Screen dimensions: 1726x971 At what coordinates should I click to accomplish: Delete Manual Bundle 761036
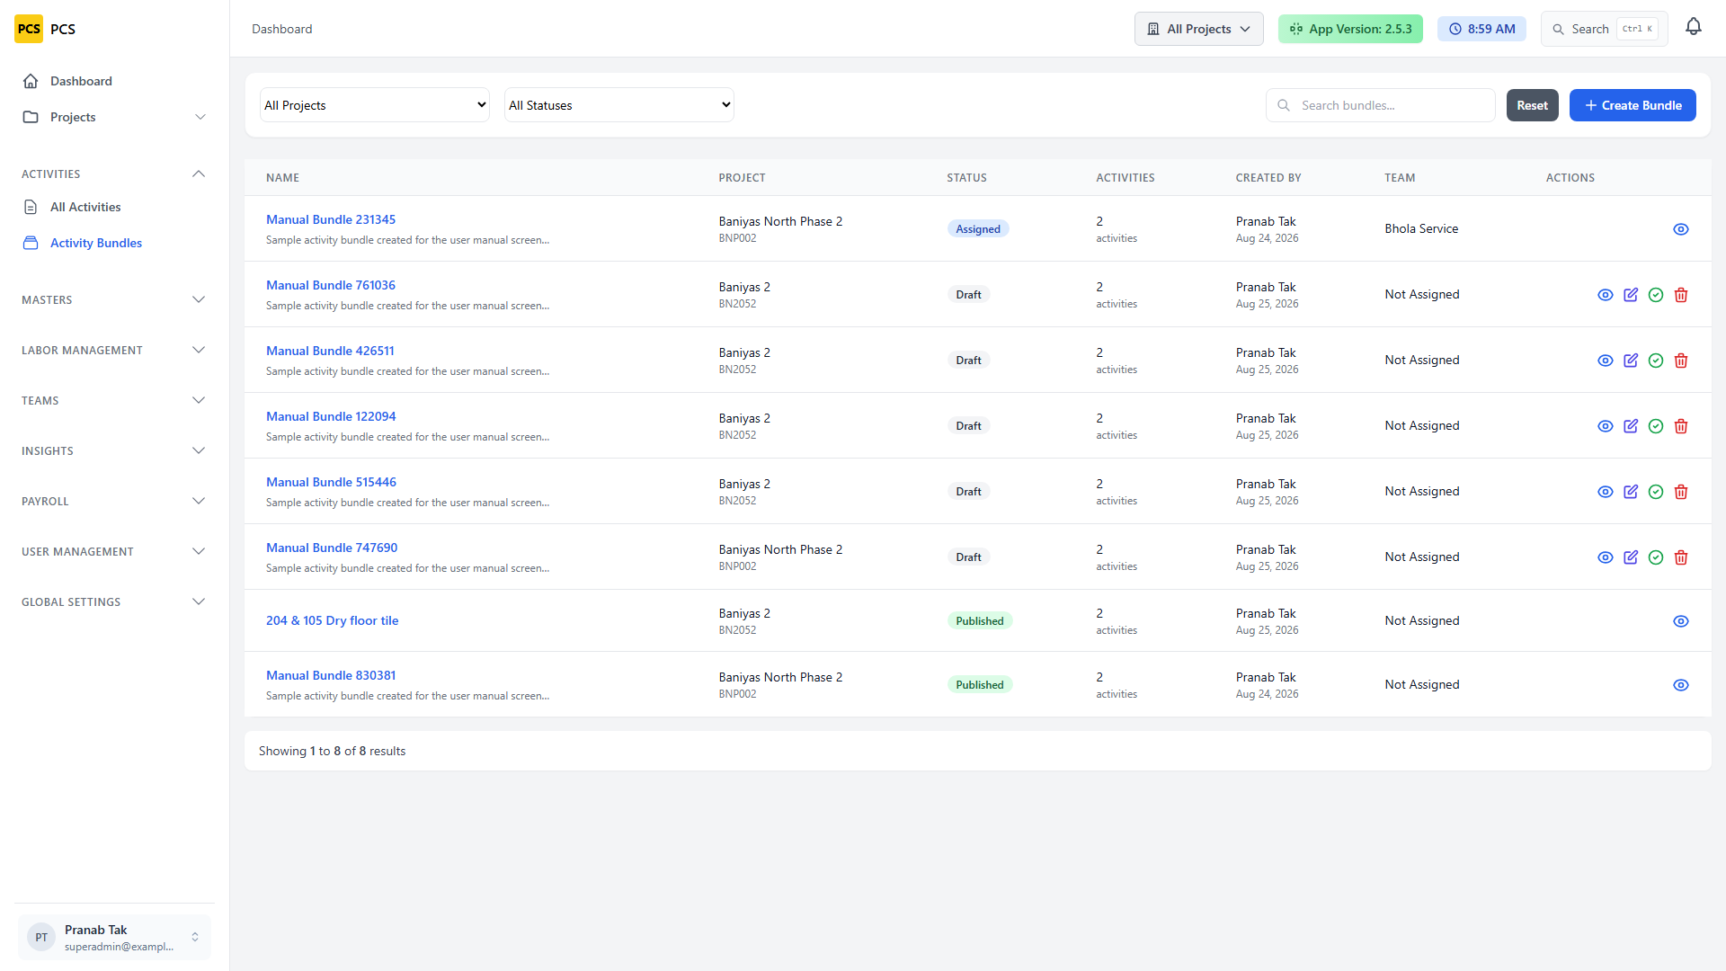click(x=1681, y=295)
